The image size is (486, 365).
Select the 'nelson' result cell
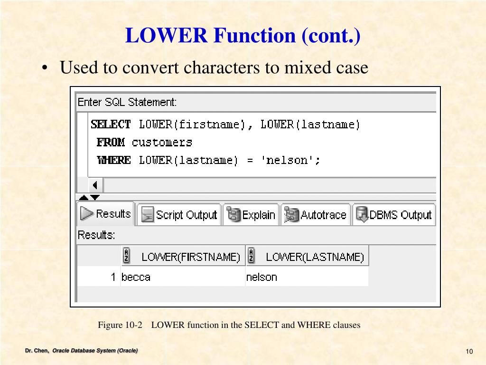[x=307, y=277]
